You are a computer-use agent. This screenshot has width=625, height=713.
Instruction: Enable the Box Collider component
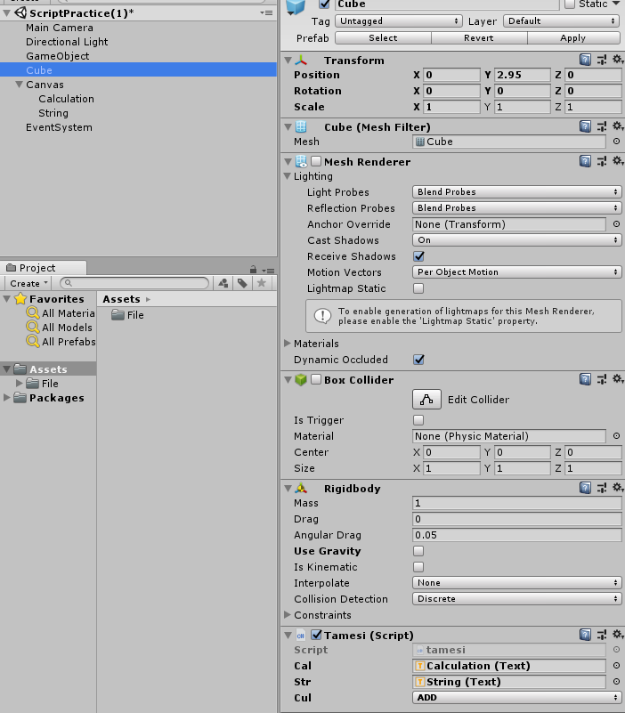coord(316,380)
